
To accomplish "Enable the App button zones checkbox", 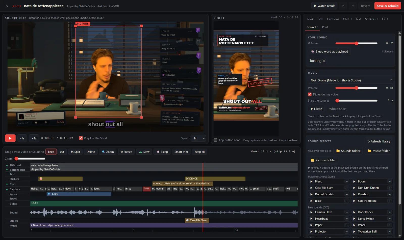I will tap(215, 140).
